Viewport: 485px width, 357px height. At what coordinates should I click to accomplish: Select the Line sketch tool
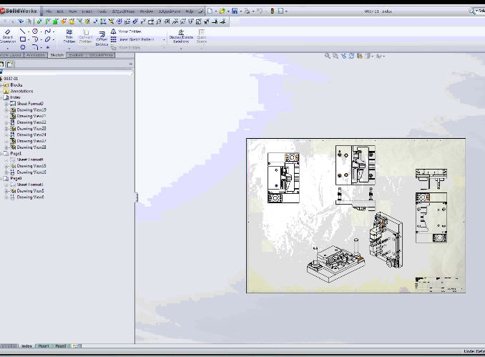click(22, 31)
